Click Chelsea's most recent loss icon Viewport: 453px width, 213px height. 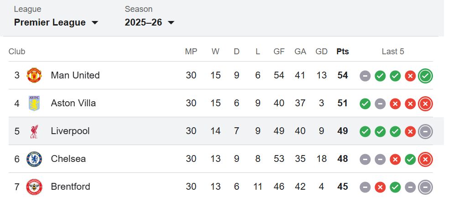coord(425,159)
